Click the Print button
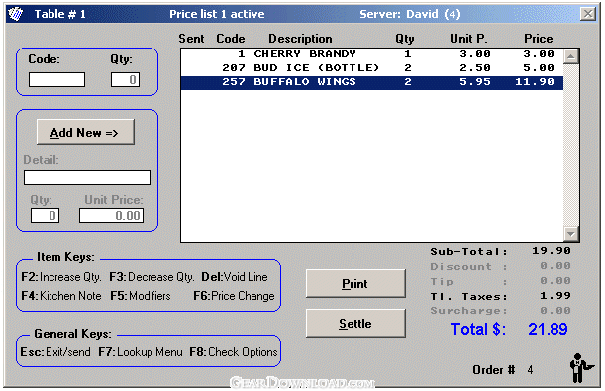The width and height of the screenshot is (605, 391). click(355, 283)
